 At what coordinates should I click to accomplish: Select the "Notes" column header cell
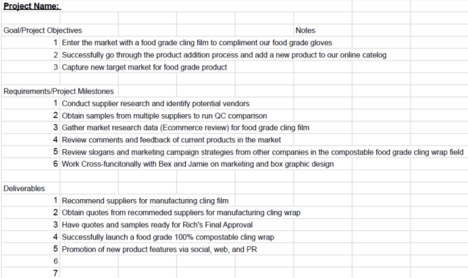click(305, 30)
